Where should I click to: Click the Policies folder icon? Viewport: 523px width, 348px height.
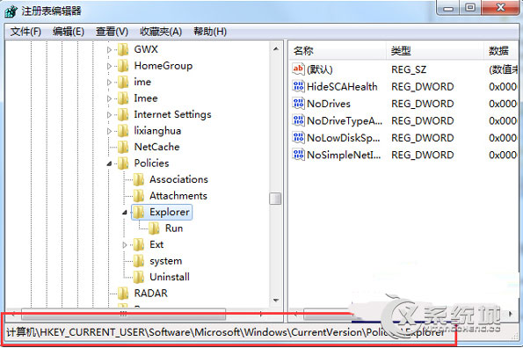coord(123,163)
